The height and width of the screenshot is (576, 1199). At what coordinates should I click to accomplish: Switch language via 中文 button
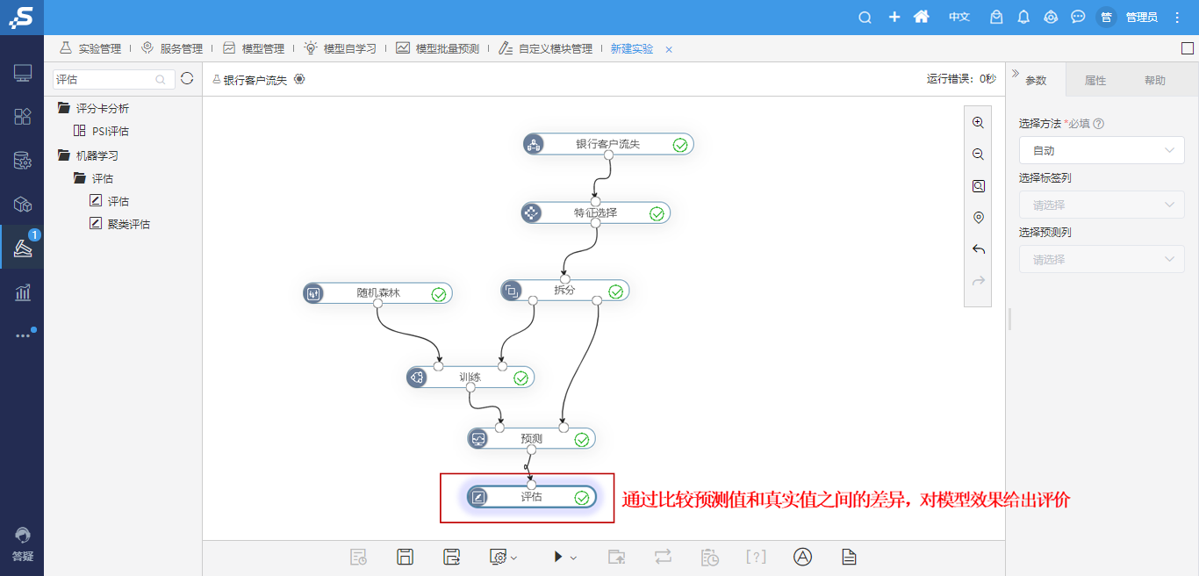tap(959, 18)
